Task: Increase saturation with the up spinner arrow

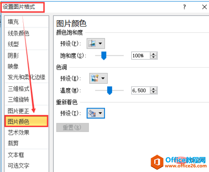Action: pos(153,54)
